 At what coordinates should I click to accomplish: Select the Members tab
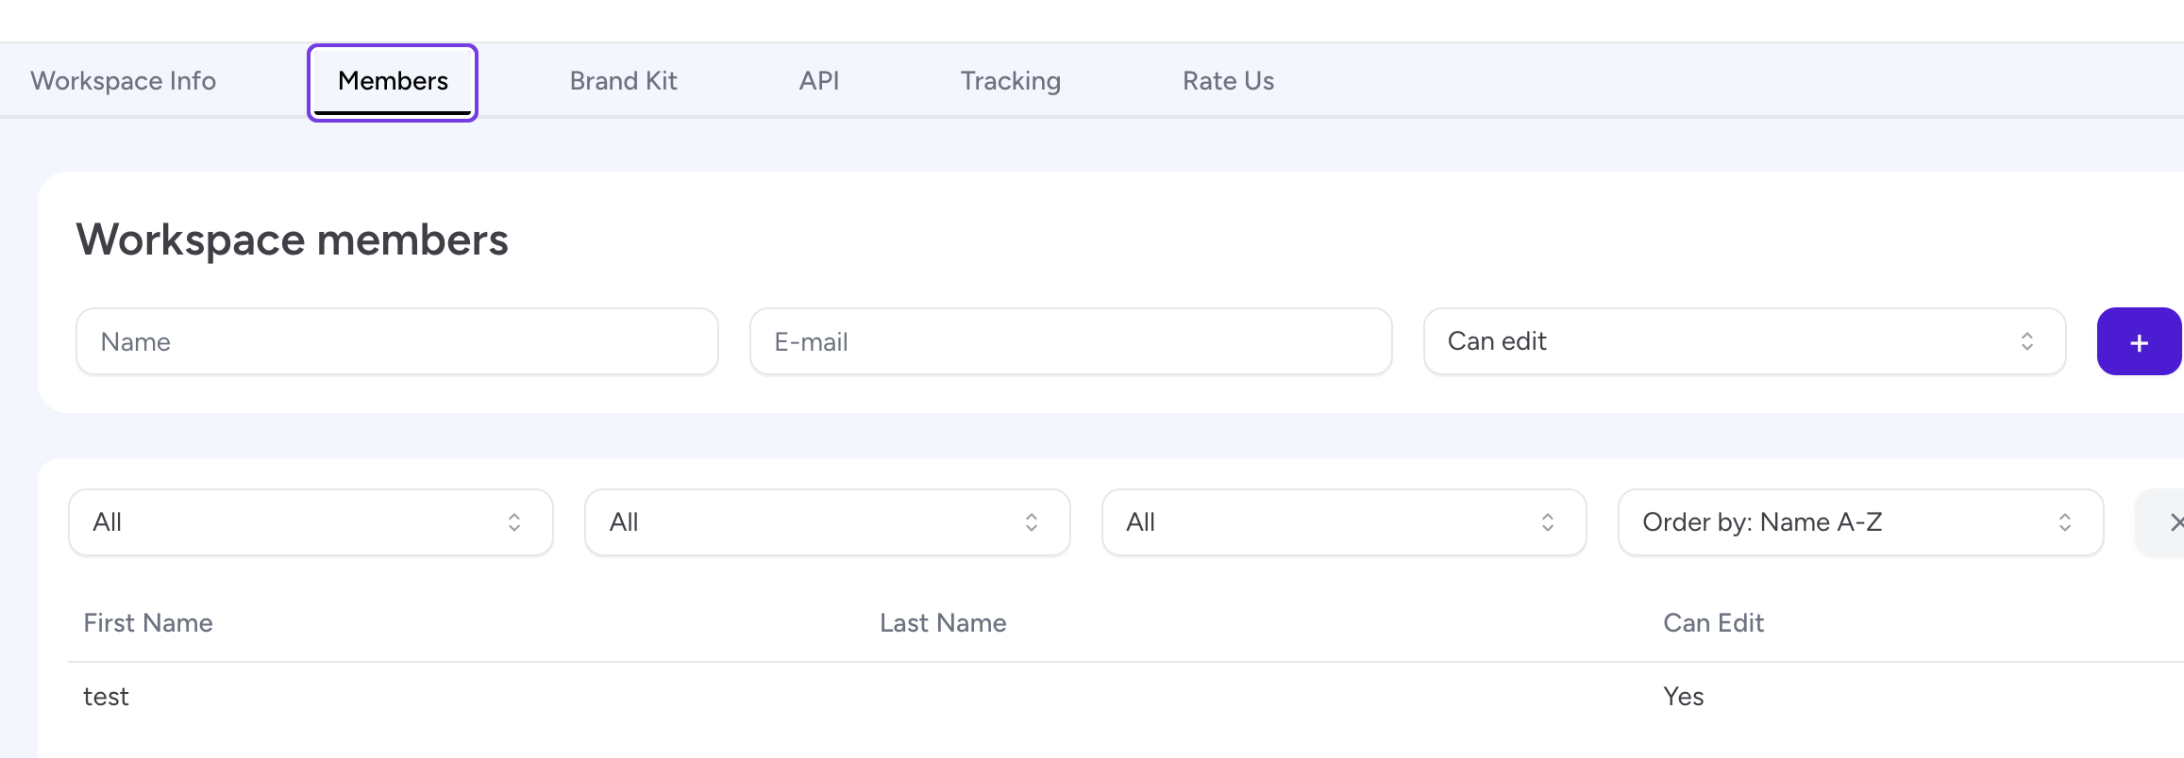[393, 82]
